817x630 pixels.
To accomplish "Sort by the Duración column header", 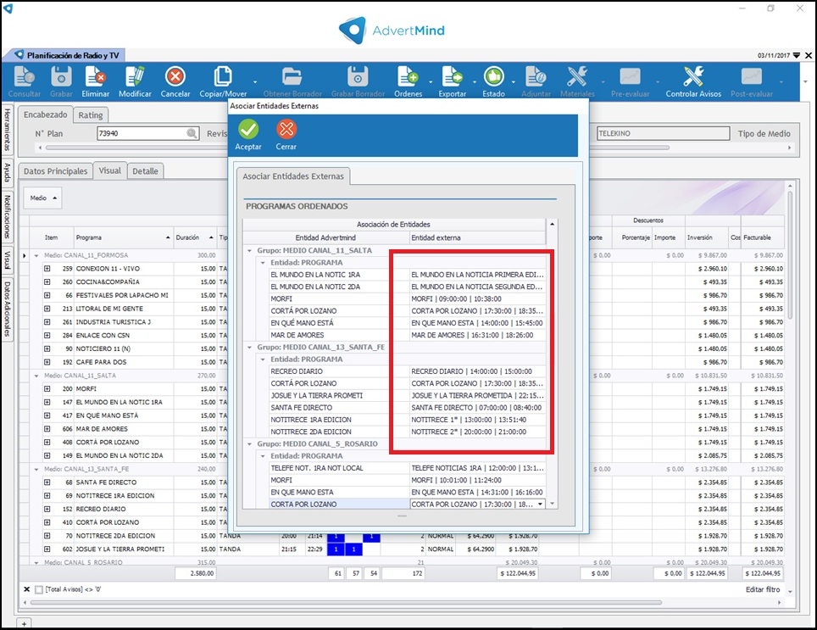I will pos(195,237).
